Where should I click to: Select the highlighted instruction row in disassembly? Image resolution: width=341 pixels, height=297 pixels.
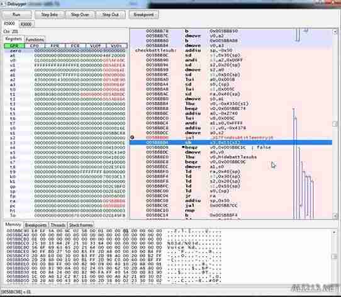[x=231, y=142]
